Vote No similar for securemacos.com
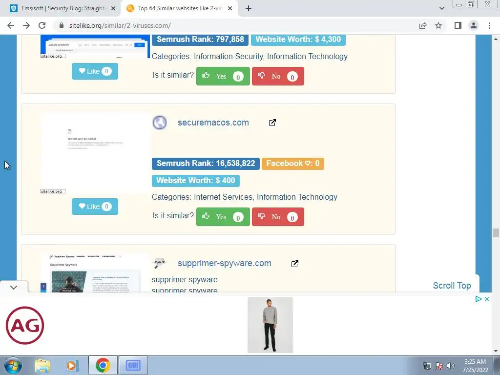The height and width of the screenshot is (375, 500). [278, 217]
